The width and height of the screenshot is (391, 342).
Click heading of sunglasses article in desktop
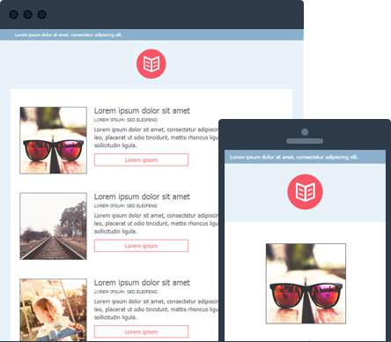(142, 111)
